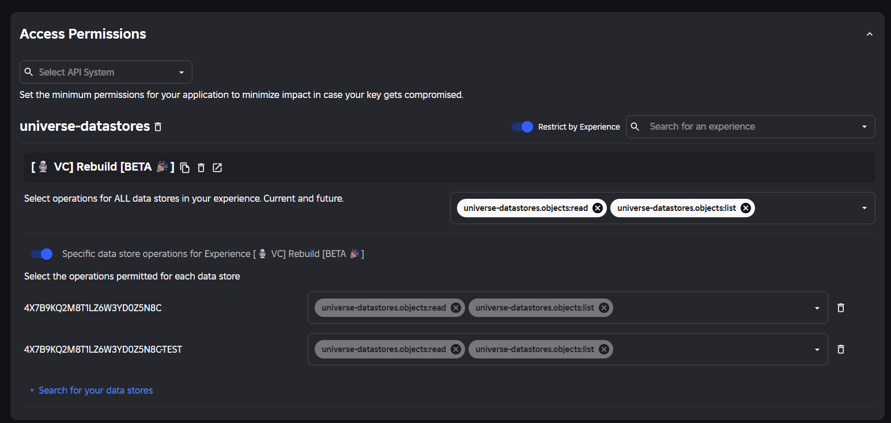Expand the experience search dropdown arrow
Screen dimensions: 891x423
864,127
